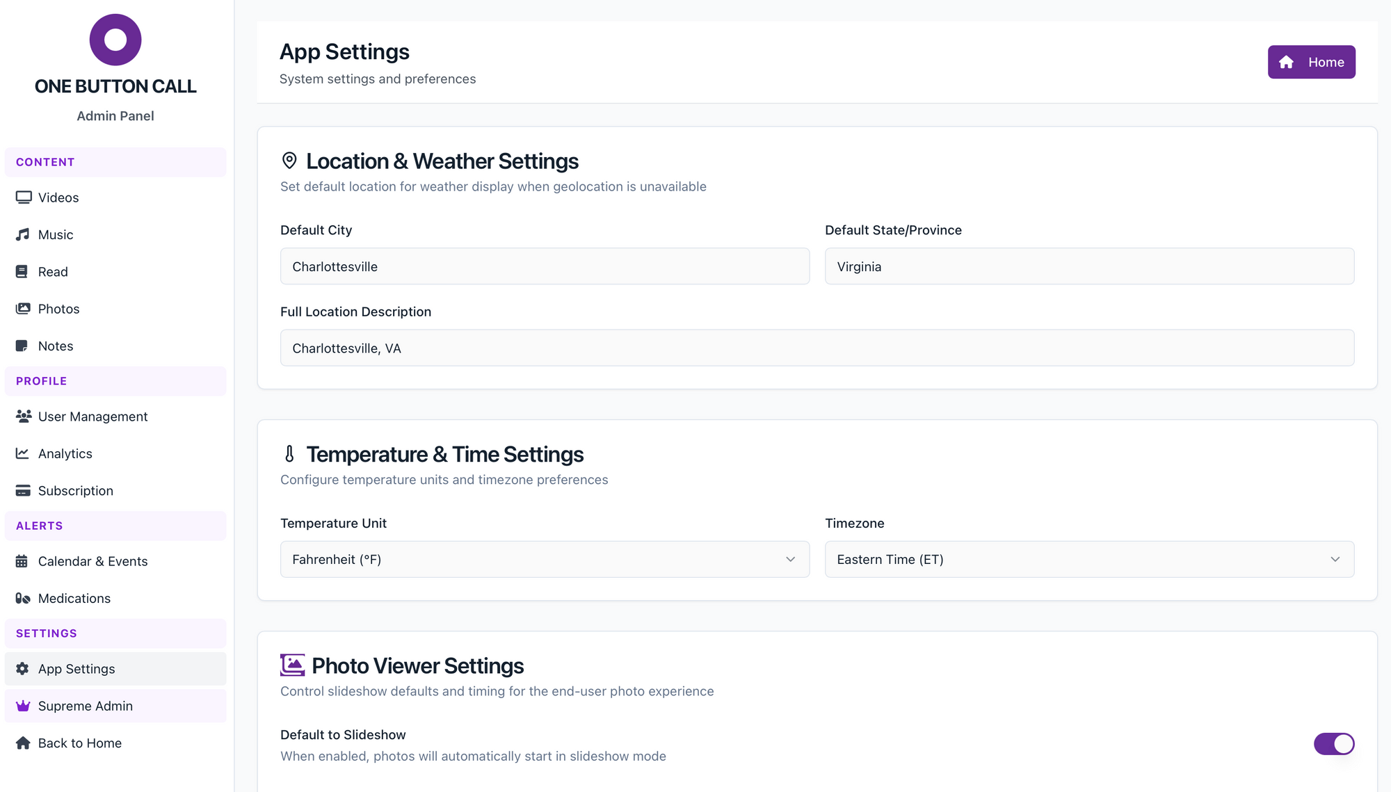Viewport: 1391px width, 792px height.
Task: Edit the Full Location Description field
Action: pos(817,348)
